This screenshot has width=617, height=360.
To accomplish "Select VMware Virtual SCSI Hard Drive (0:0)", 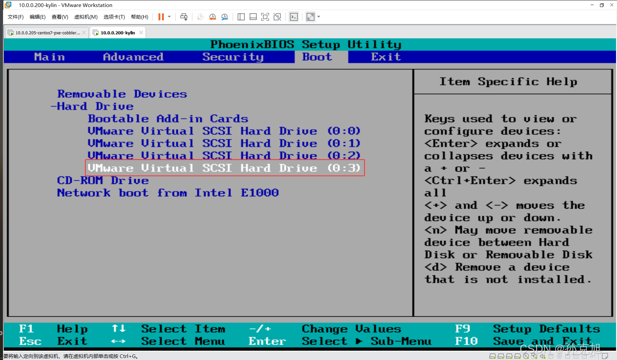I will coord(224,131).
